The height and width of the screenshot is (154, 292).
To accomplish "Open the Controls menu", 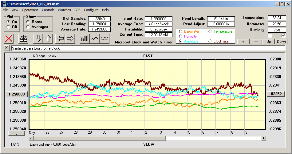I will pos(48,10).
